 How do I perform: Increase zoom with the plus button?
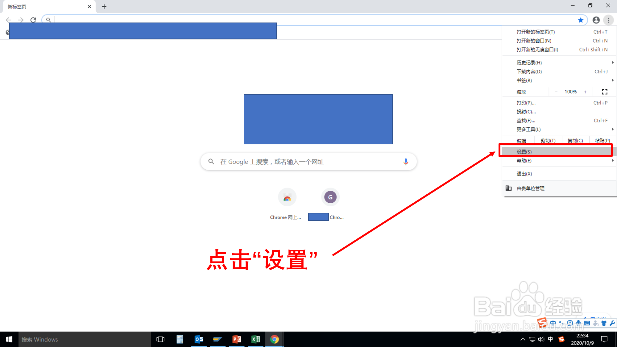pos(585,92)
